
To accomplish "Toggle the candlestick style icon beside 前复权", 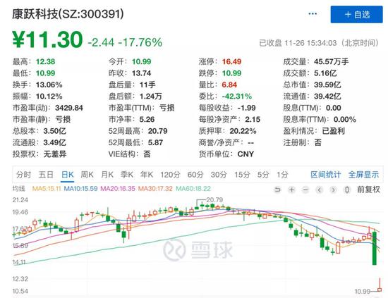I will (x=347, y=190).
